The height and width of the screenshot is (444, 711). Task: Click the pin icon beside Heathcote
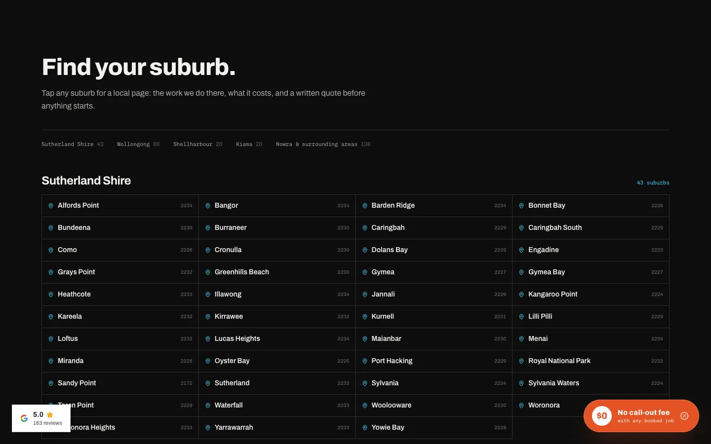51,295
